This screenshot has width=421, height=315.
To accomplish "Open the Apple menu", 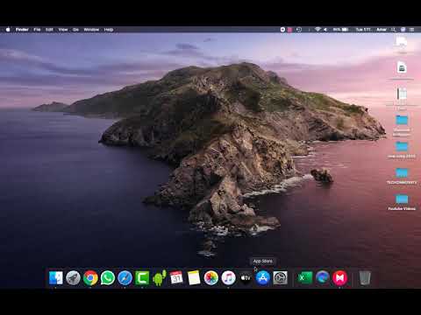I will point(8,30).
